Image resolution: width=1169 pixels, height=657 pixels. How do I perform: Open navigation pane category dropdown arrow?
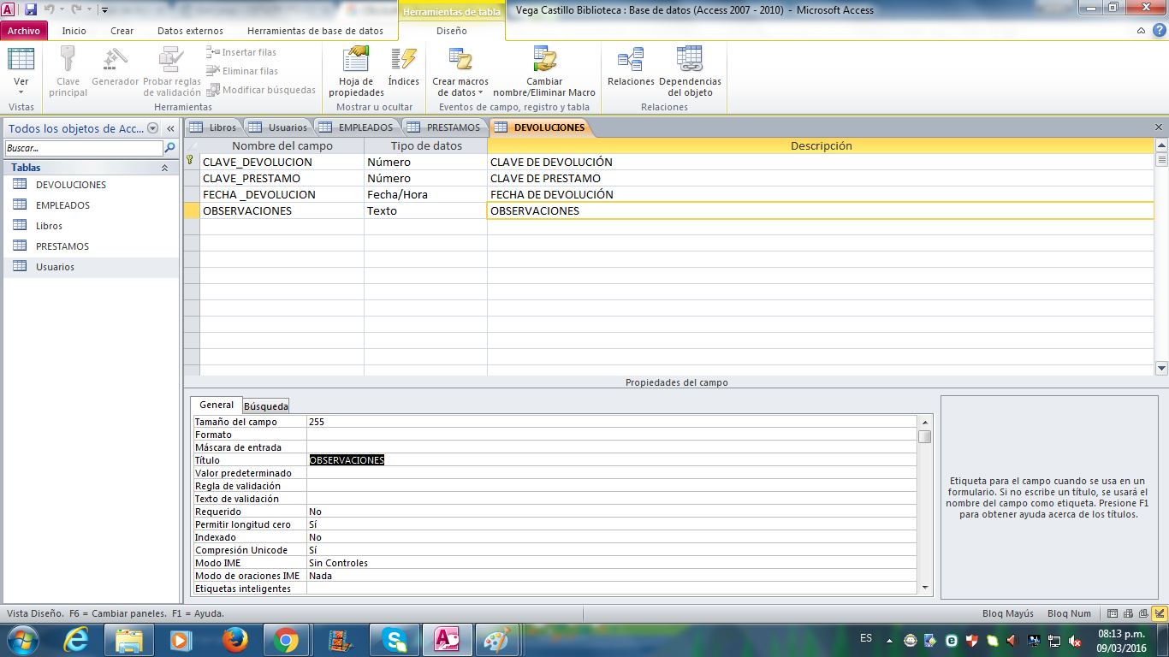153,128
